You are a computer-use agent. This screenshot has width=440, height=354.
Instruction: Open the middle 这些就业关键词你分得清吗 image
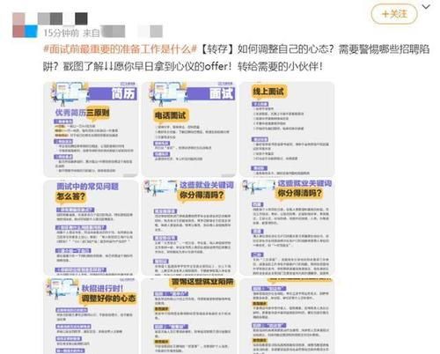coord(189,227)
